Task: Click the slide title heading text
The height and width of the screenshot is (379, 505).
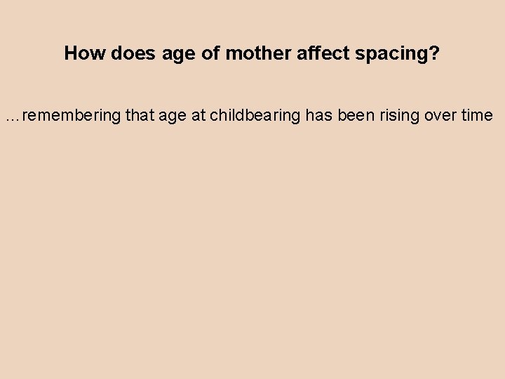Action: [x=252, y=53]
